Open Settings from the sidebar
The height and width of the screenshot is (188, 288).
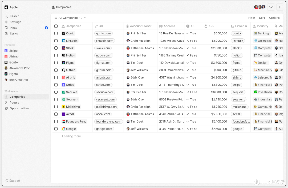coord(15,22)
